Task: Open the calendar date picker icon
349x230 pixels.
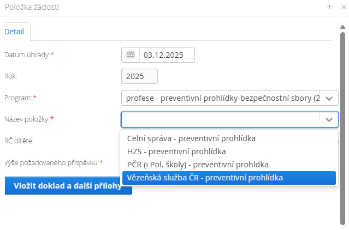Action: [x=131, y=55]
